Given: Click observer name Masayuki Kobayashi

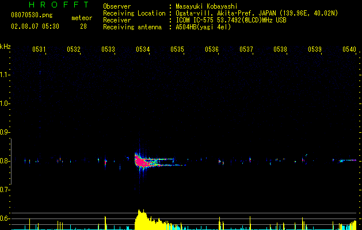Looking at the screenshot, I should [206, 6].
